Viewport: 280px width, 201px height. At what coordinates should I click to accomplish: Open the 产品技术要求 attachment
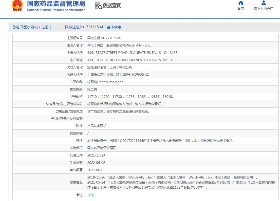tap(97, 126)
